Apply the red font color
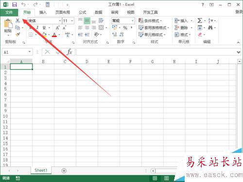Viewport: 243px width, 182px height. (x=54, y=34)
